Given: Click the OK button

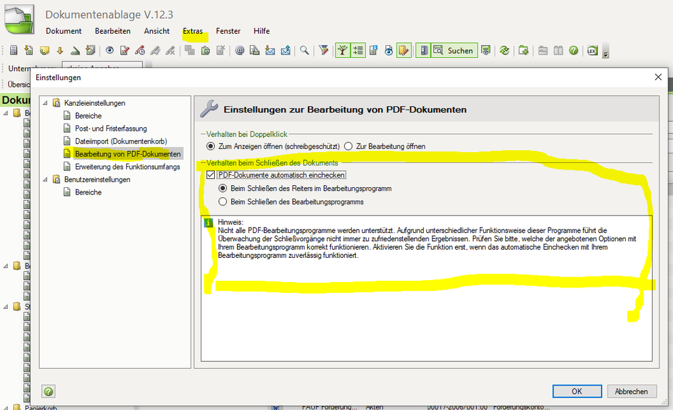Looking at the screenshot, I should [577, 391].
